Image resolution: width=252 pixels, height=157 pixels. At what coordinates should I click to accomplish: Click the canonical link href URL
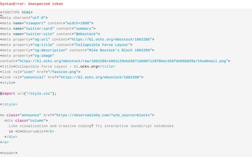[x=101, y=77]
